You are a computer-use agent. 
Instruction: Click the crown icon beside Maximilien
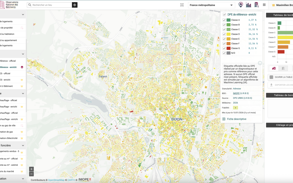[x=273, y=5]
